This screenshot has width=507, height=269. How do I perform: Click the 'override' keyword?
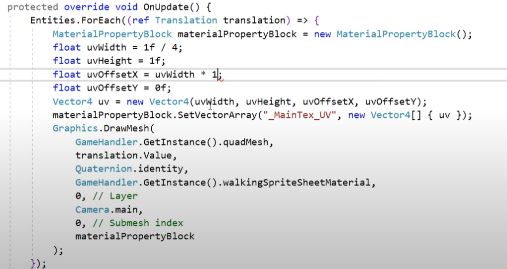point(87,7)
